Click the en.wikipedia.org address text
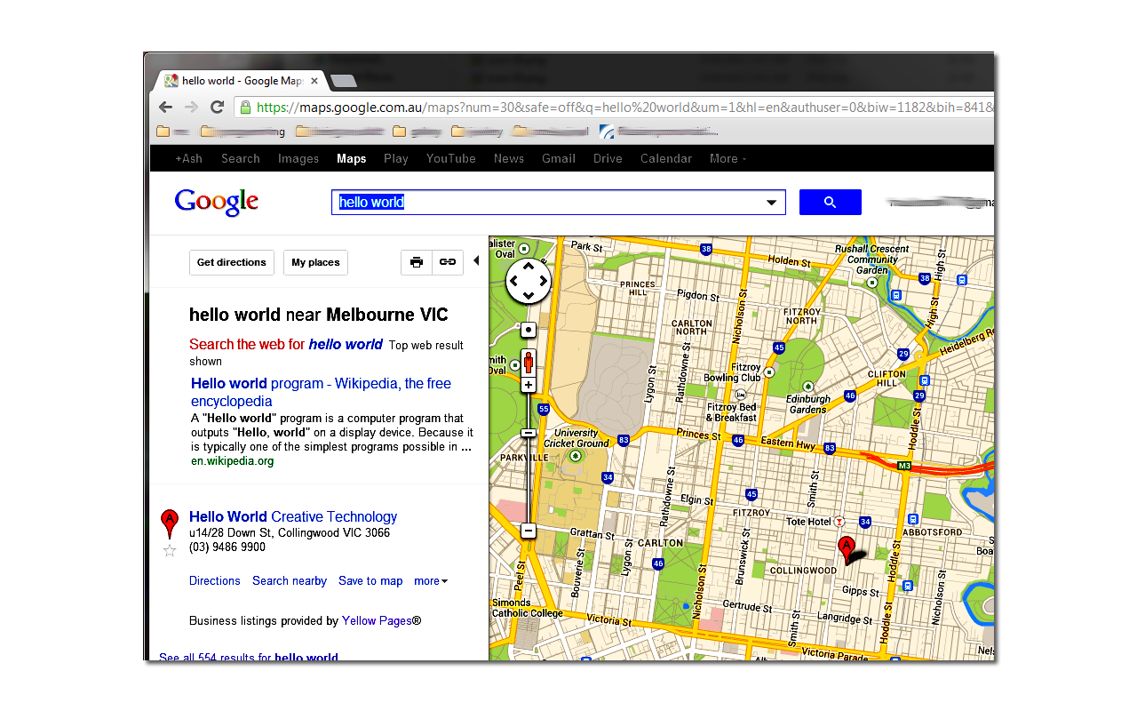Viewport: 1137px width, 711px height. [x=233, y=461]
